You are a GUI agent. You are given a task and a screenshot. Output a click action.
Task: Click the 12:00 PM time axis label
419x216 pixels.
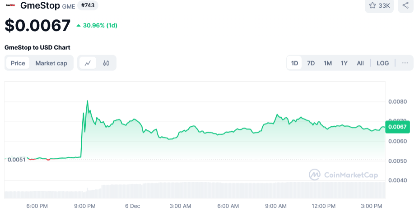click(x=324, y=206)
